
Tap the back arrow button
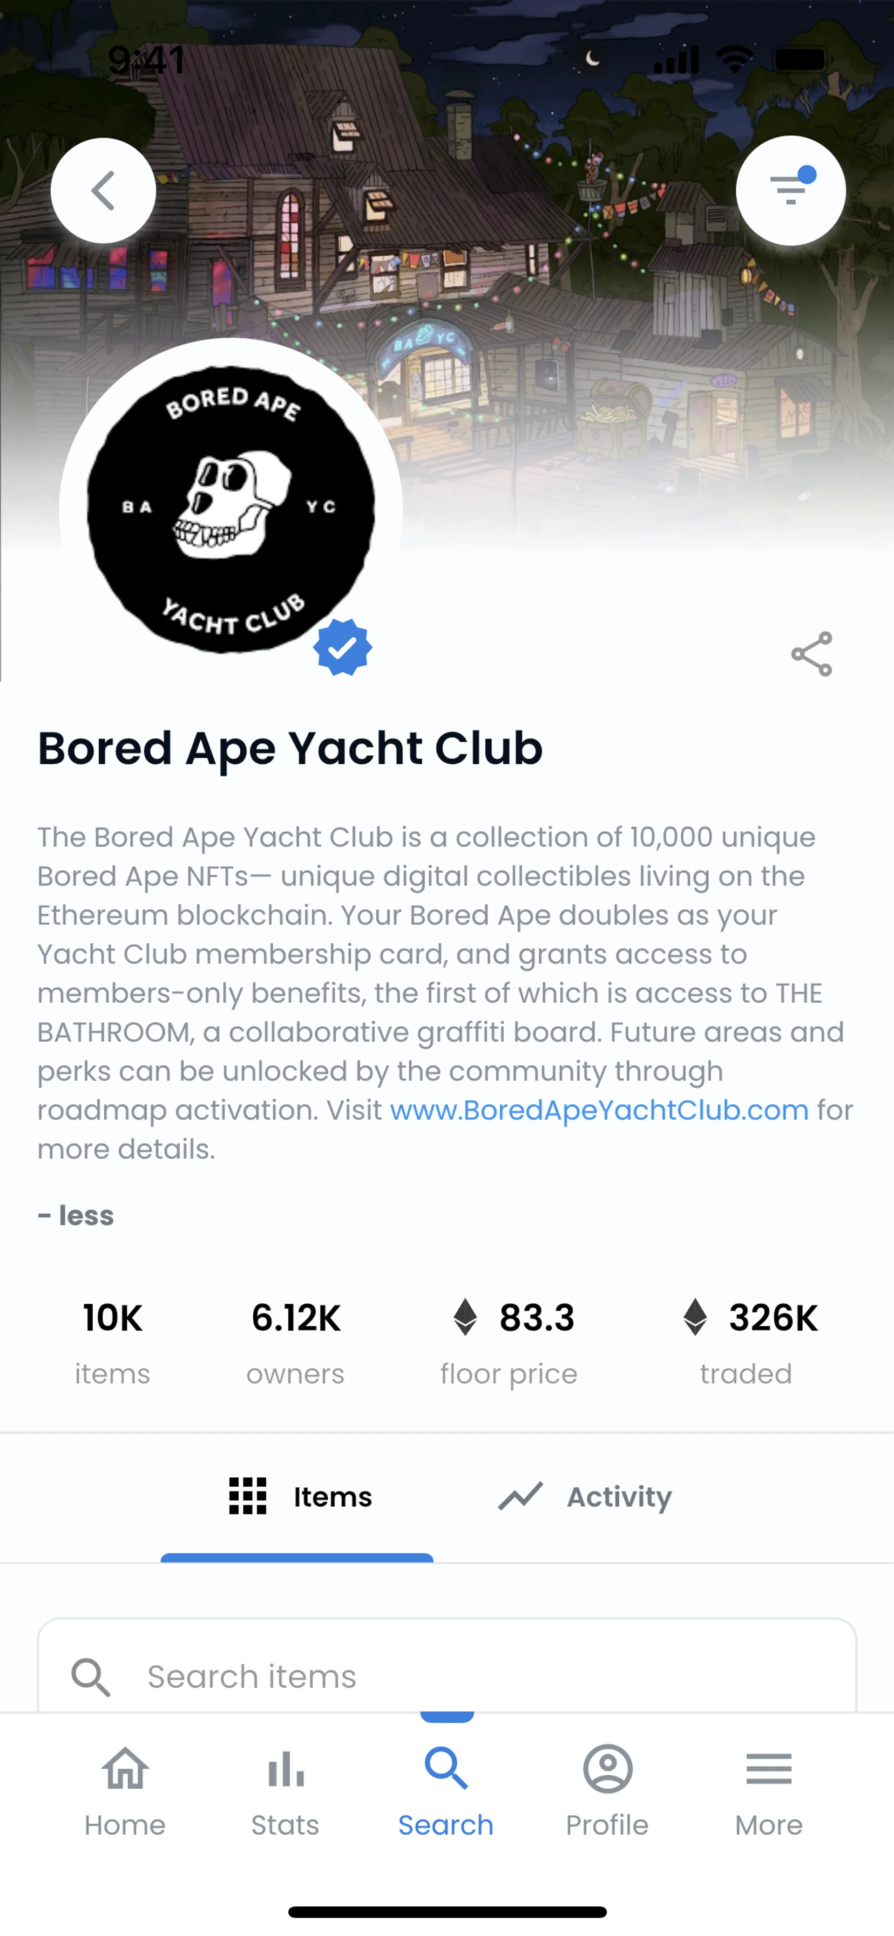[x=103, y=191]
